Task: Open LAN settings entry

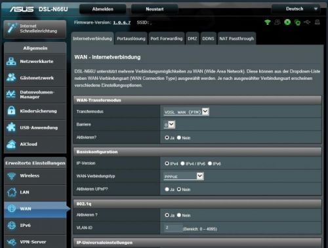Action: click(35, 192)
